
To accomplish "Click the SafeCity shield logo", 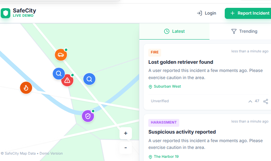I will click(x=5, y=14).
